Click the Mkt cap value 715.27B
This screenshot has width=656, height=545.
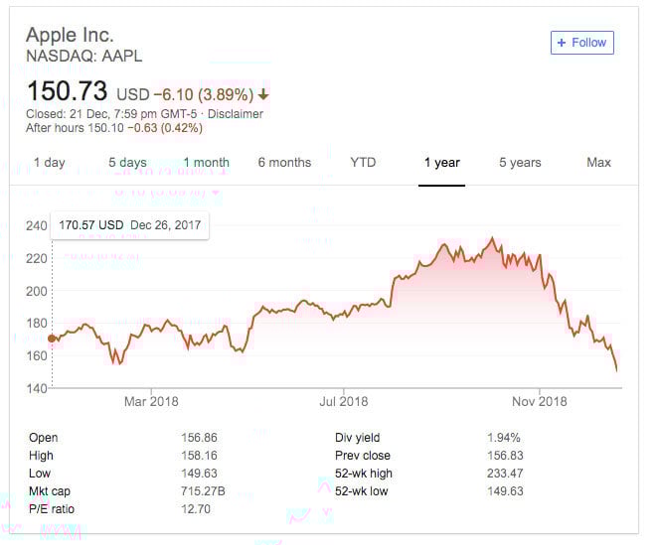click(x=208, y=491)
